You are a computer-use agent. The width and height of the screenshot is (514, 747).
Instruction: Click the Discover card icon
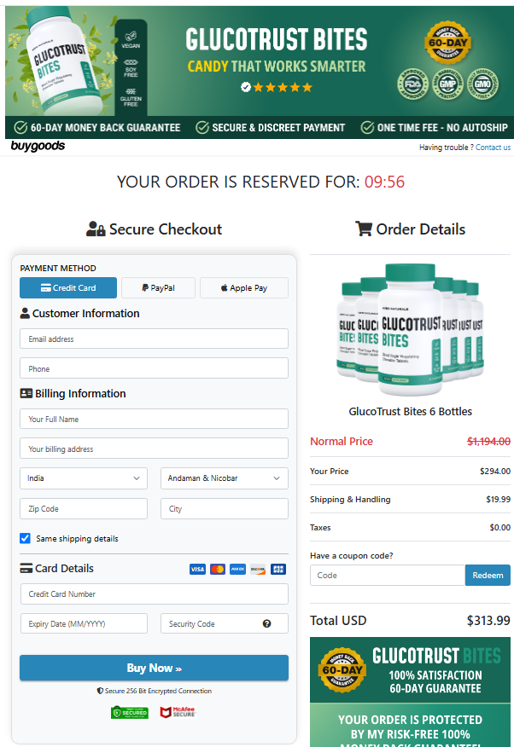pos(258,569)
